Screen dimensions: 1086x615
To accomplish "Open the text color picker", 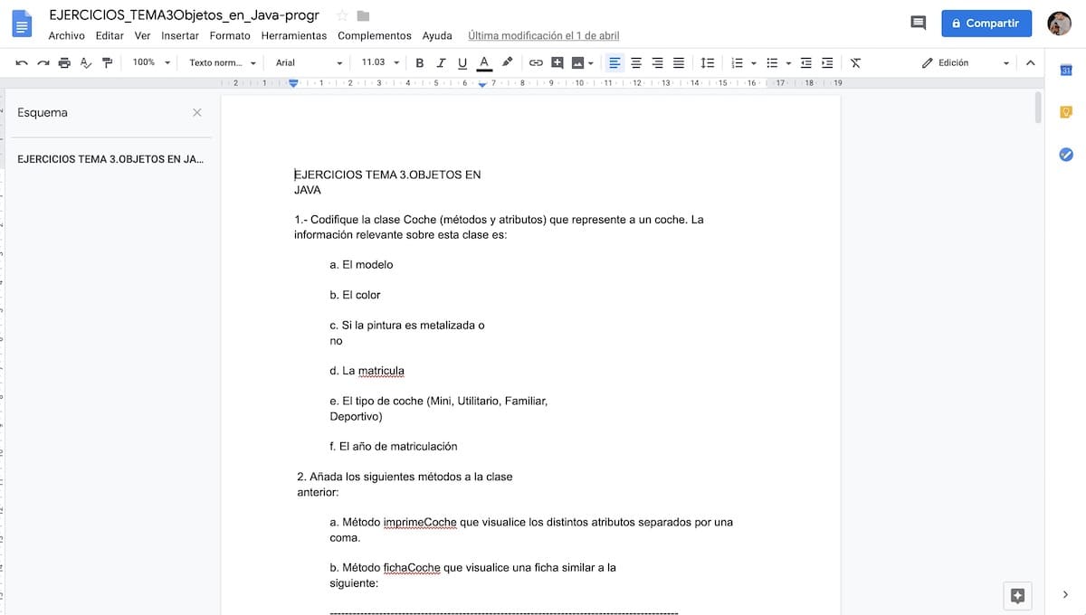I will [x=484, y=62].
